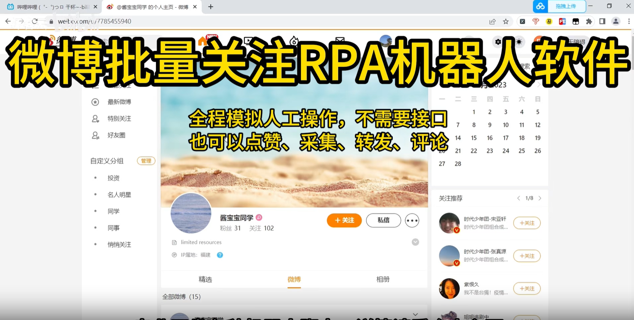Image resolution: width=634 pixels, height=320 pixels.
Task: Open Weibo settings gear icon
Action: pyautogui.click(x=498, y=42)
